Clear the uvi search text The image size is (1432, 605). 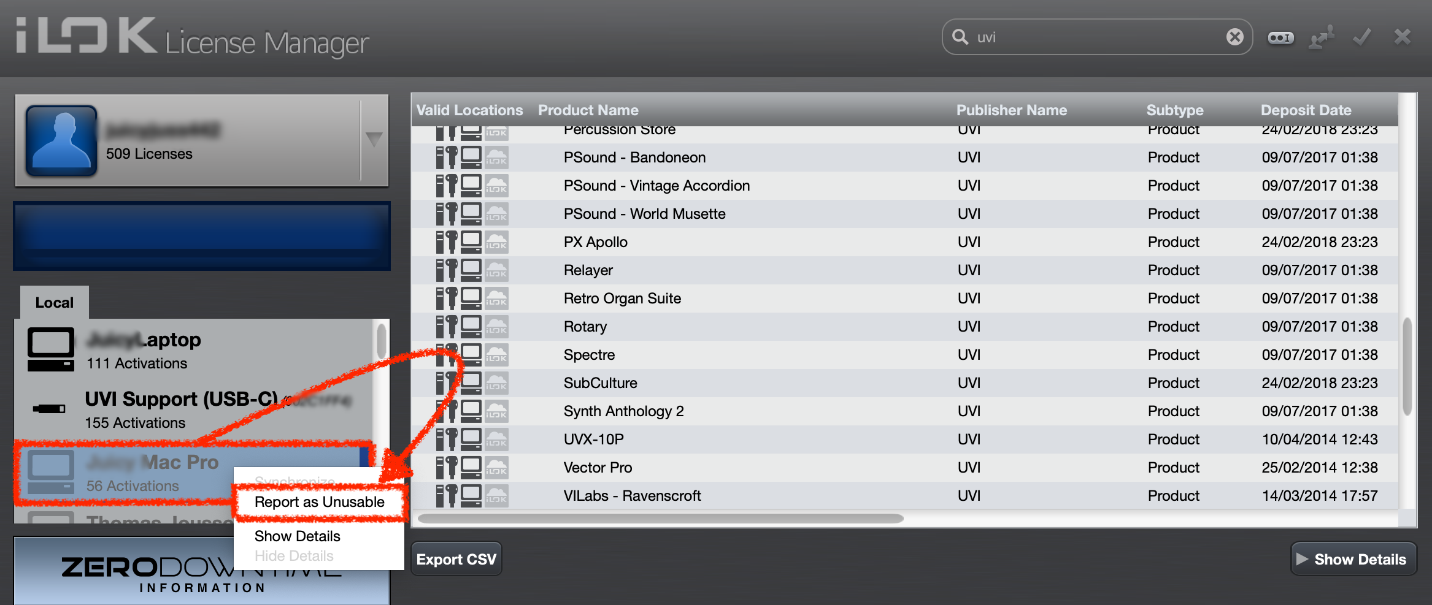click(1234, 37)
